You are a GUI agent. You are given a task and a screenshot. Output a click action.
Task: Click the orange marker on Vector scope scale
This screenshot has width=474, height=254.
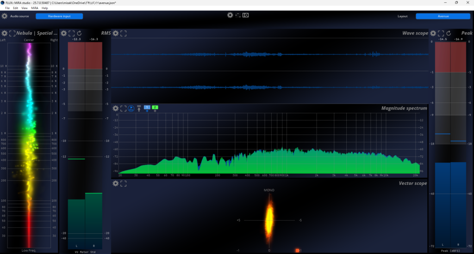coord(297,250)
